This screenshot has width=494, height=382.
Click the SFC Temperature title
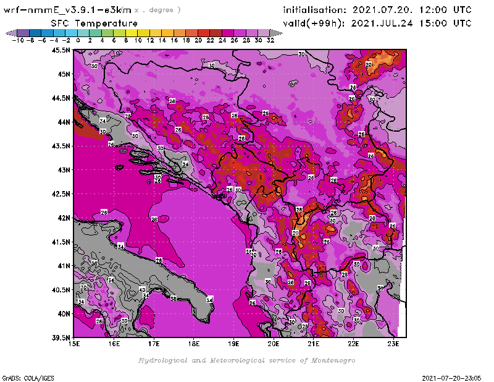(93, 23)
